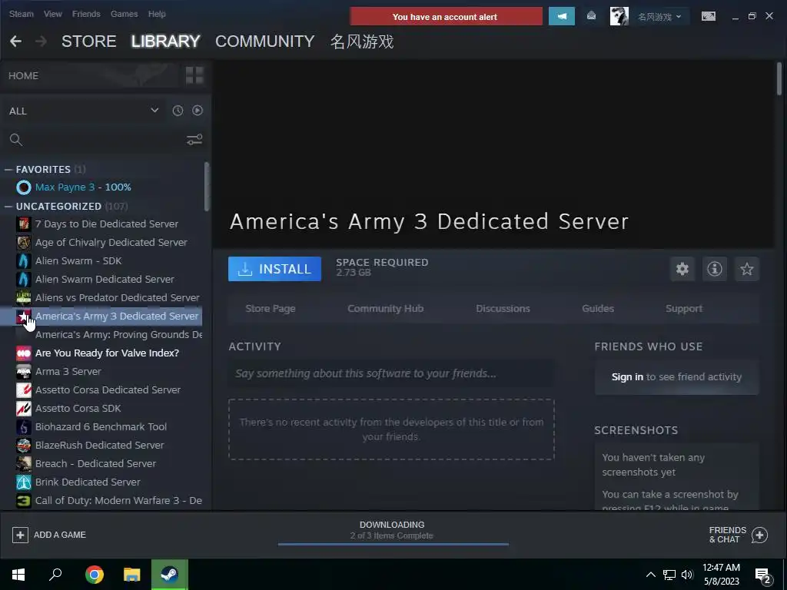787x590 pixels.
Task: Click the Aliens vs Predator server icon
Action: point(24,297)
